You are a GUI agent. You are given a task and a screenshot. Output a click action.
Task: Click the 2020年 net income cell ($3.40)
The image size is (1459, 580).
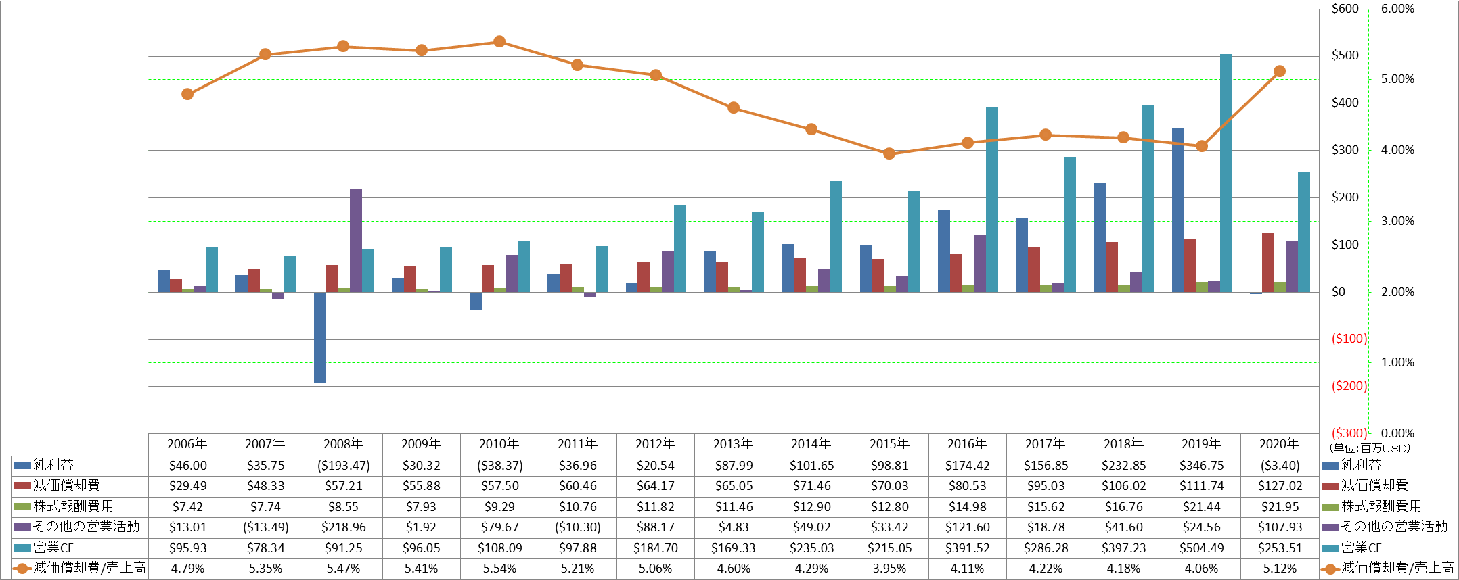(x=1280, y=466)
